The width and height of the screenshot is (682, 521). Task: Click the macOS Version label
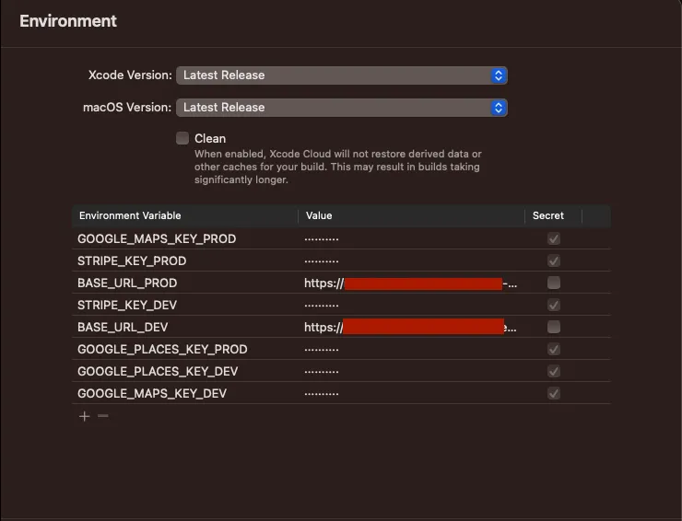[127, 108]
